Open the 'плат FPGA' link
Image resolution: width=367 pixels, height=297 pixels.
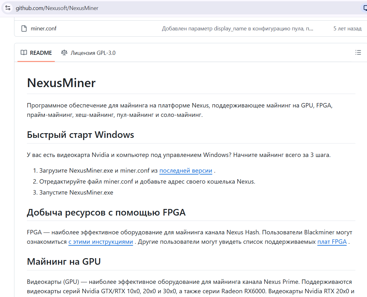point(332,242)
